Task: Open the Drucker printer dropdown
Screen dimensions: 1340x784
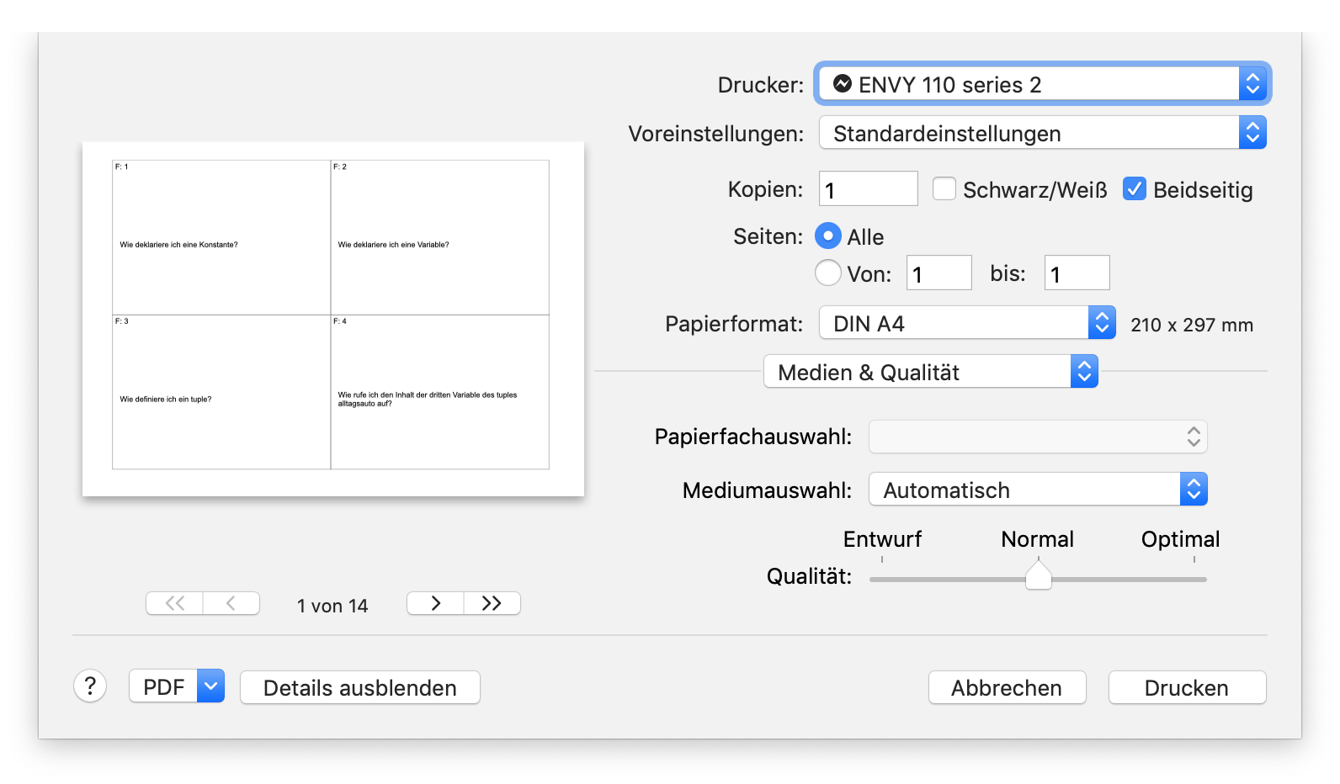Action: pyautogui.click(x=1042, y=84)
